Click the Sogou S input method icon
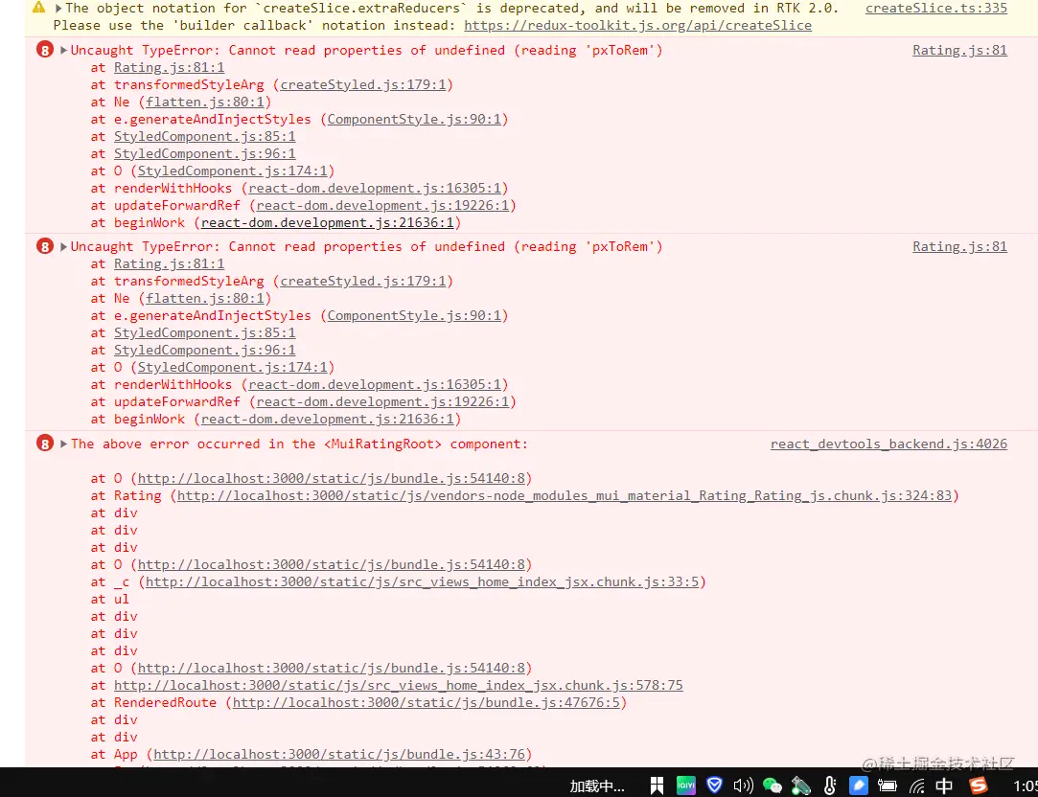 coord(978,786)
